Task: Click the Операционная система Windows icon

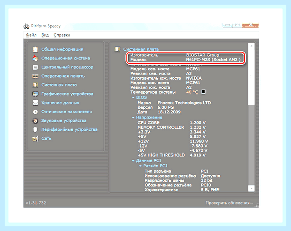Action: [35, 58]
